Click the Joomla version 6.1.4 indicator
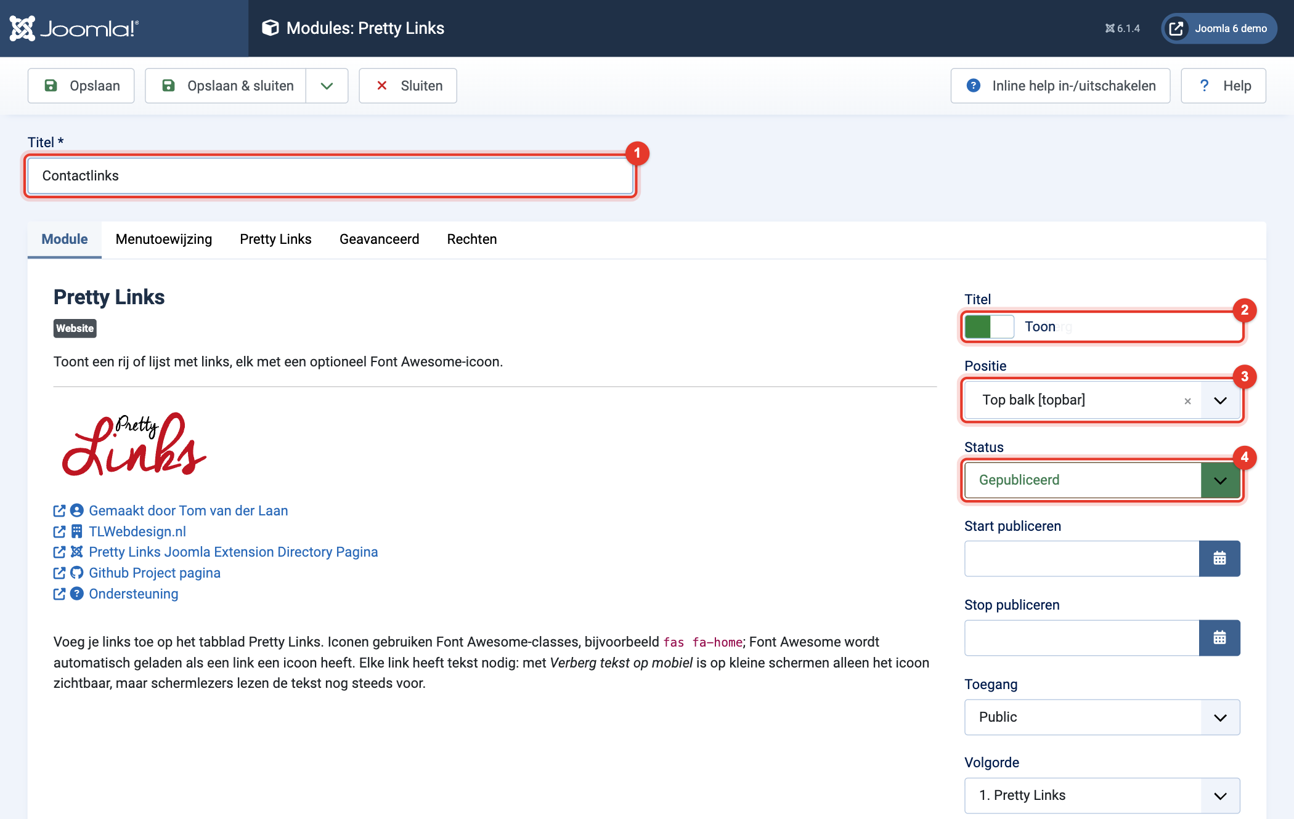Viewport: 1294px width, 819px height. point(1122,28)
